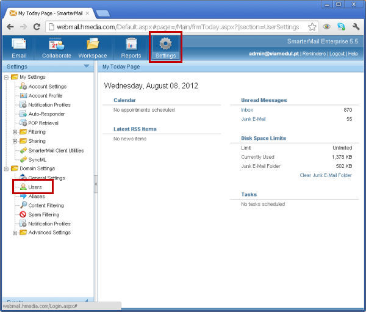Click the Settings gear icon
366x312 pixels.
pos(165,45)
